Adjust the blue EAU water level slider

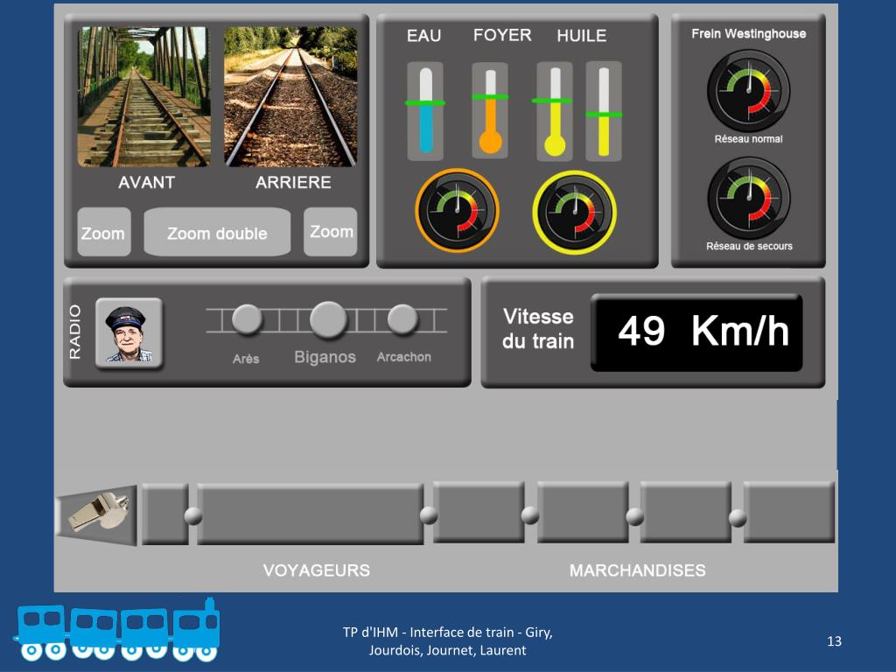425,111
